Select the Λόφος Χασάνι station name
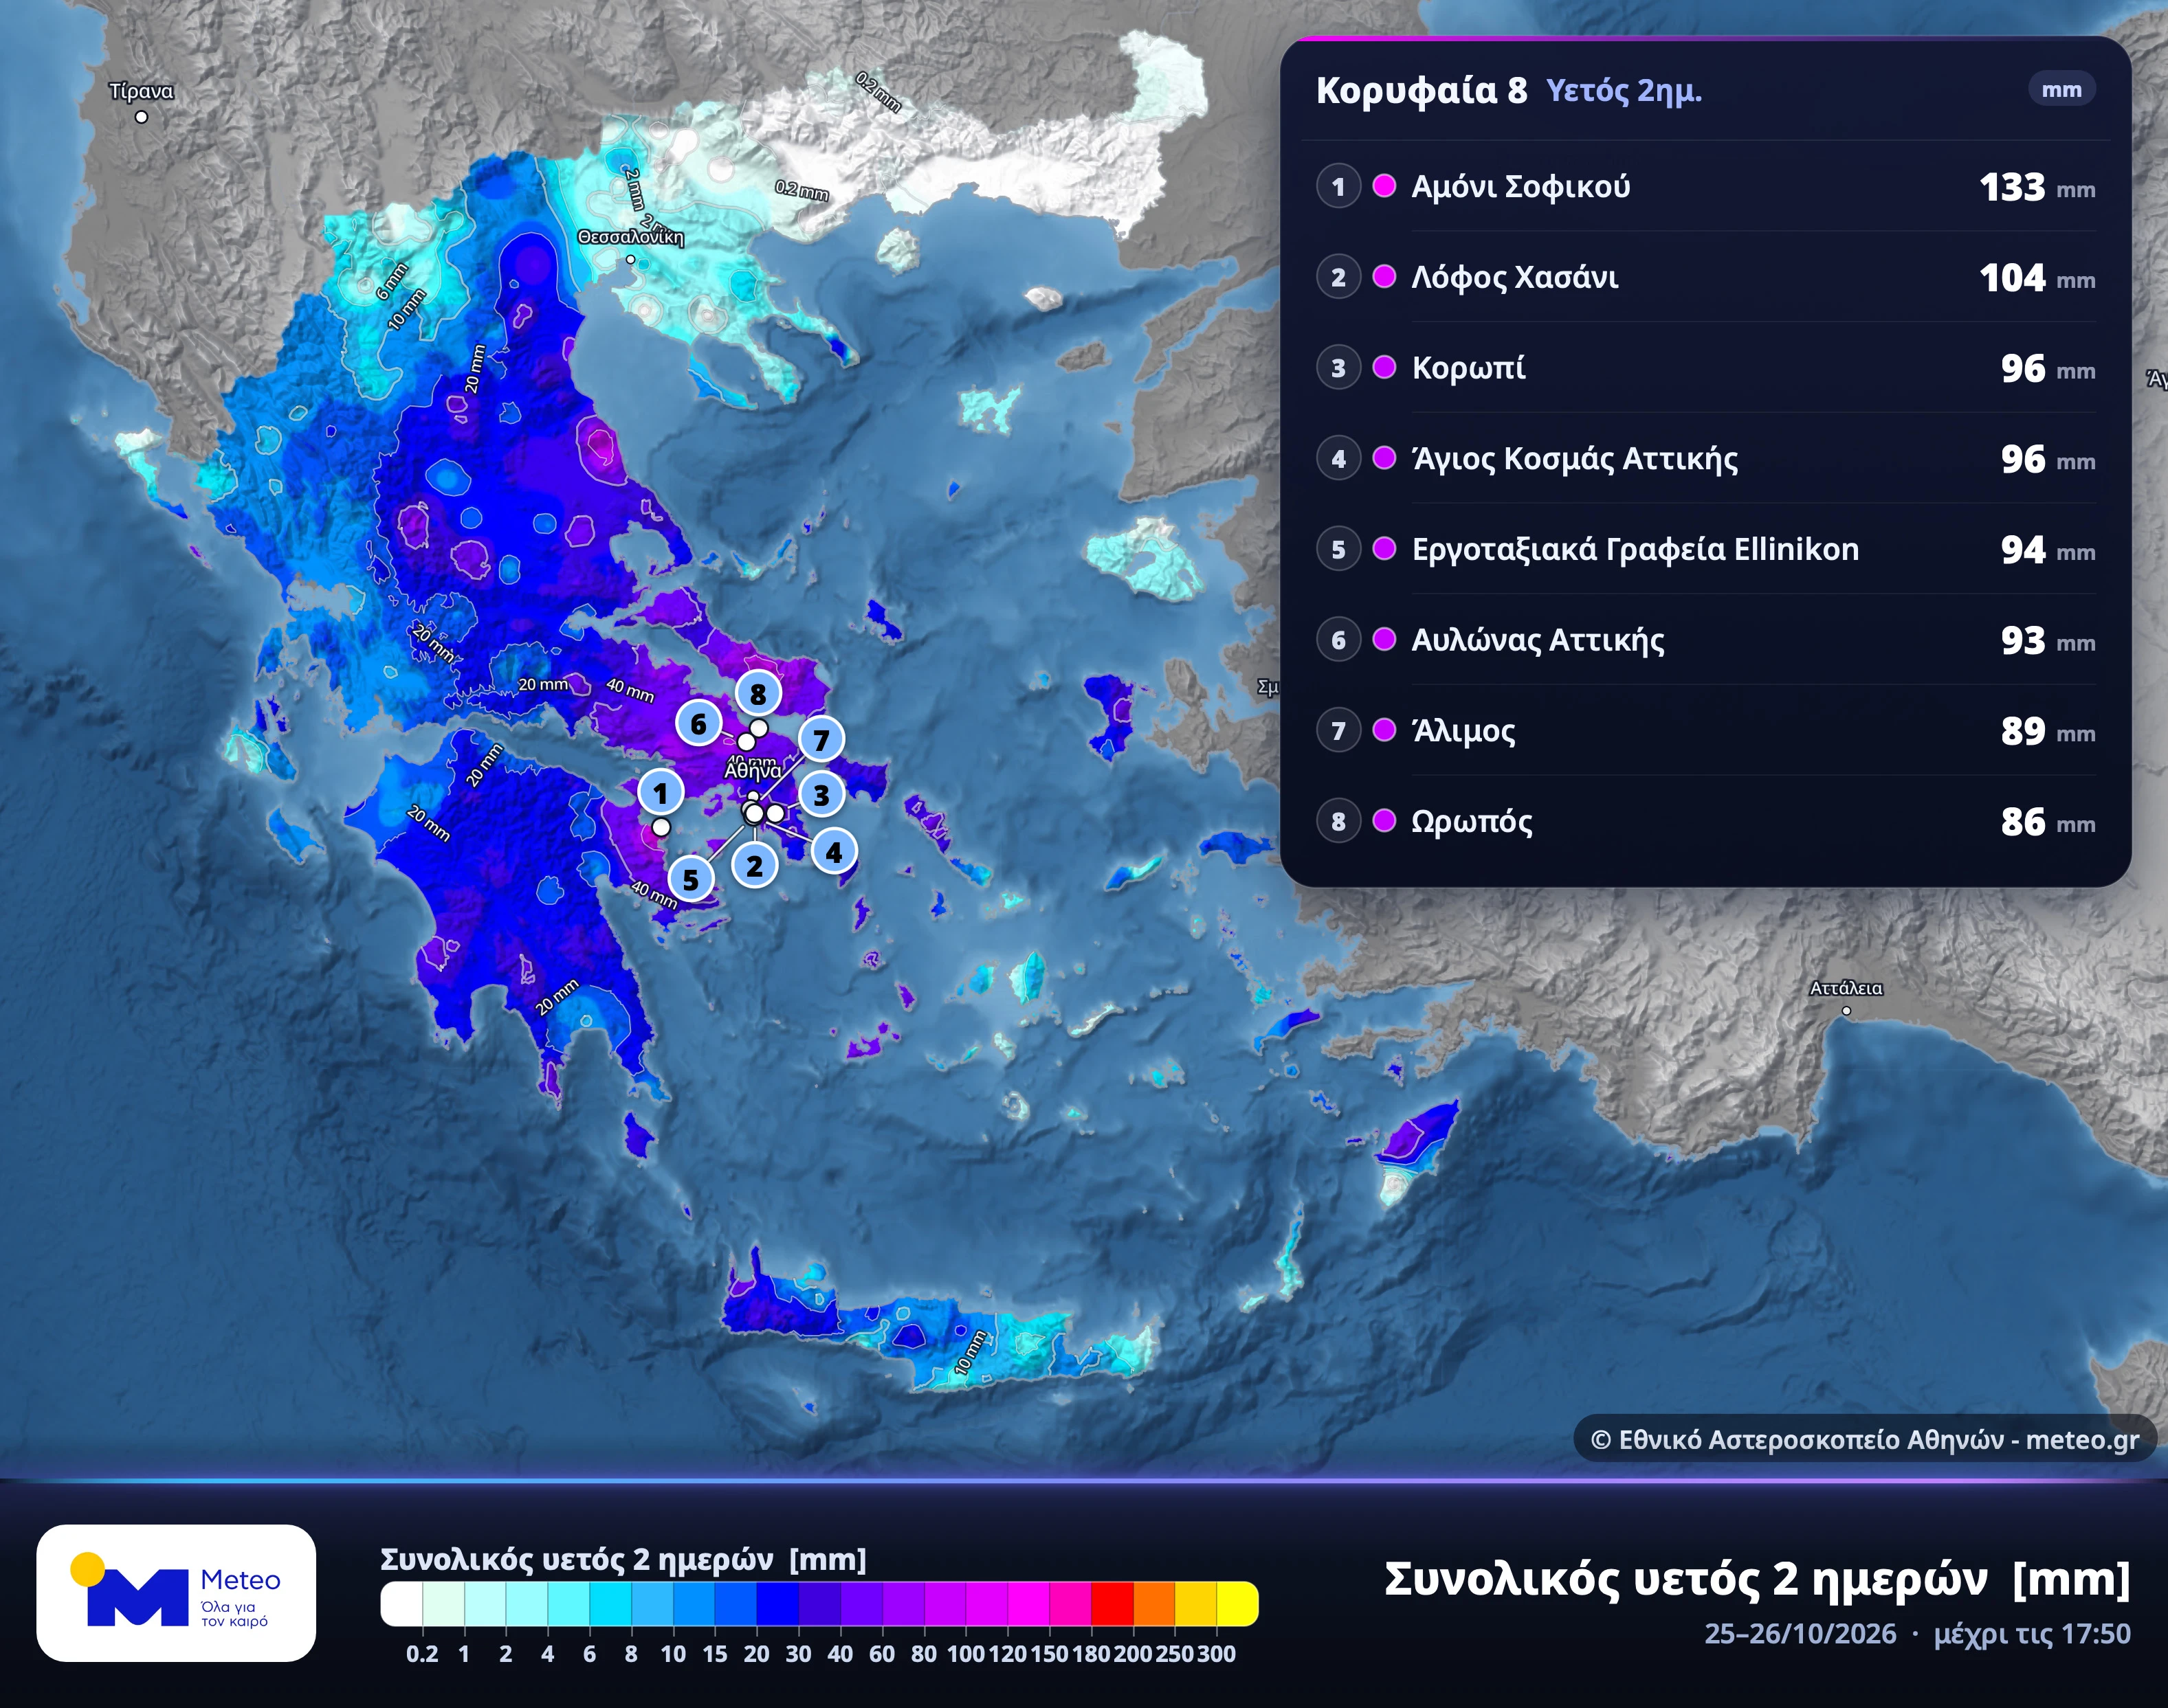 click(x=1515, y=277)
